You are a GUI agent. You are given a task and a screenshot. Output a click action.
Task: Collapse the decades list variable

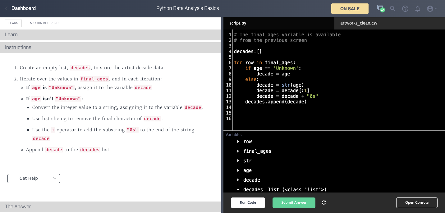(238, 190)
